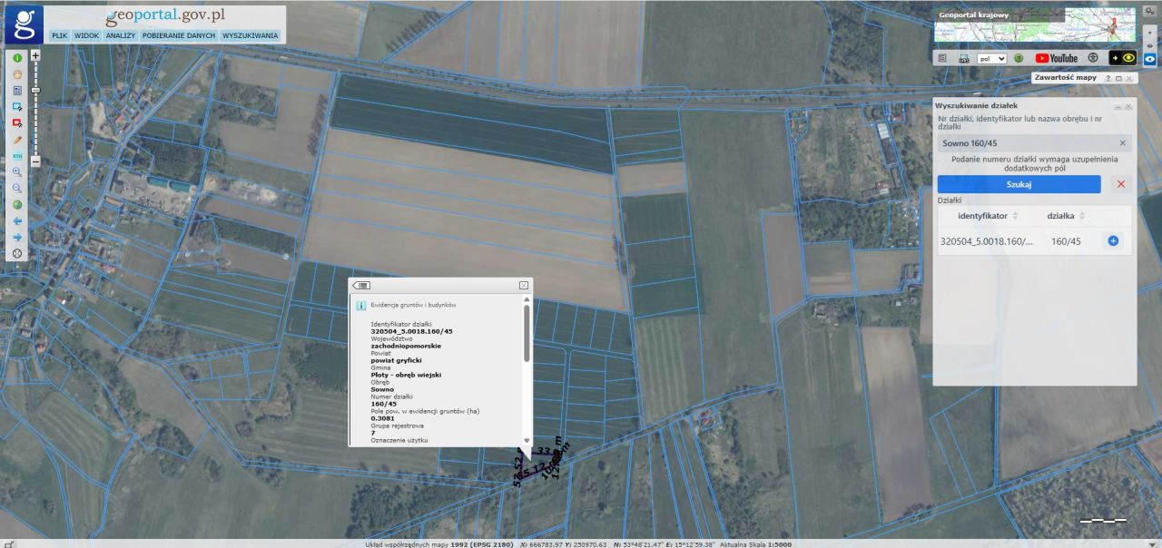
Task: Show the full extent globe view
Action: point(17,204)
